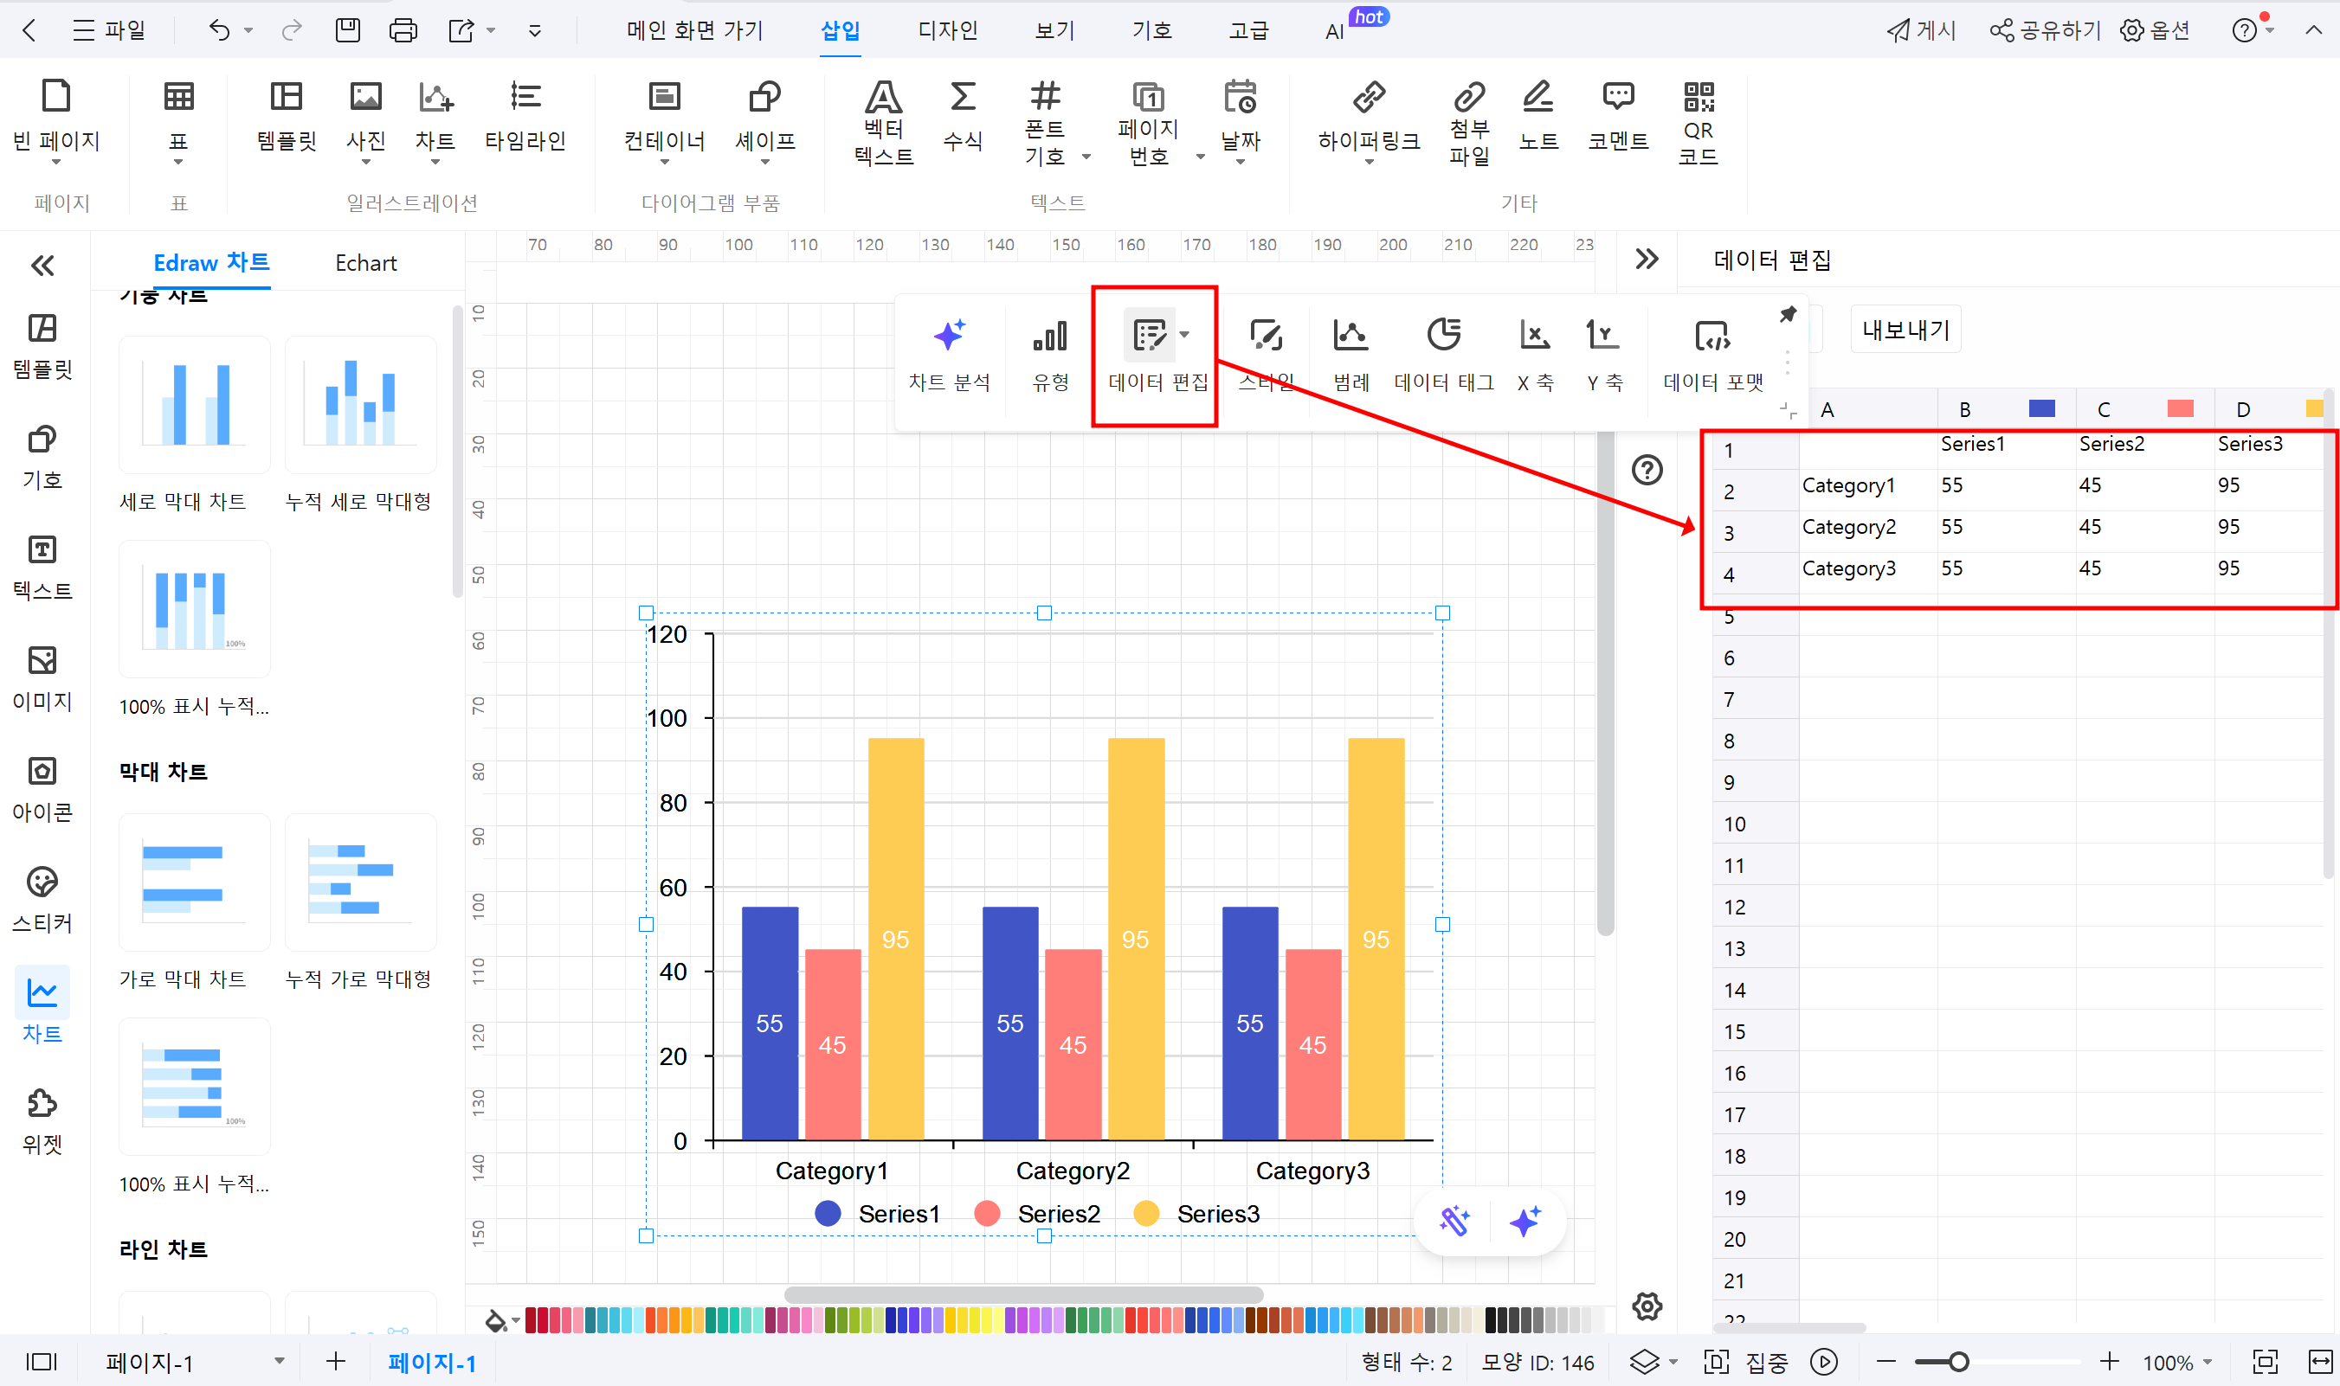Click the 타임라인 ribbon icon

pos(525,116)
